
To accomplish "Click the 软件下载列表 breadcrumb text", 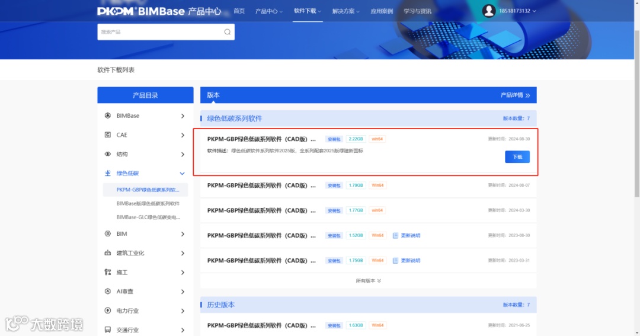I will tap(116, 70).
